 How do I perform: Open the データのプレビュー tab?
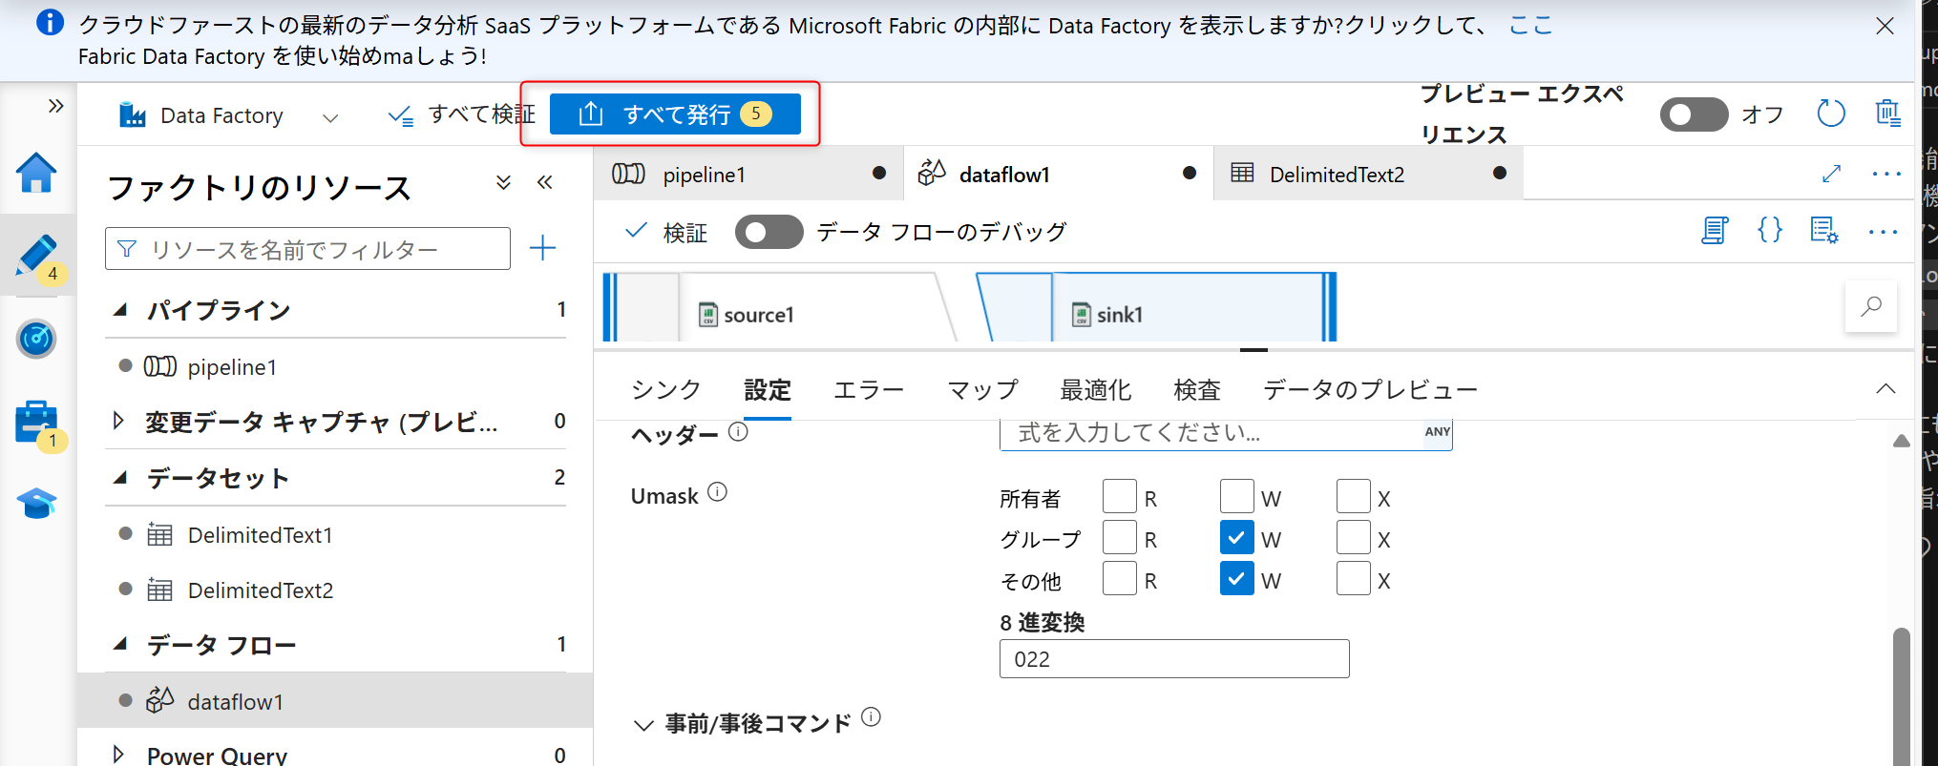click(1371, 390)
